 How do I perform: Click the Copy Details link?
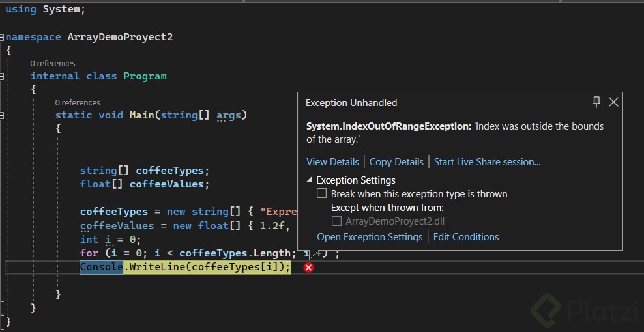coord(396,162)
